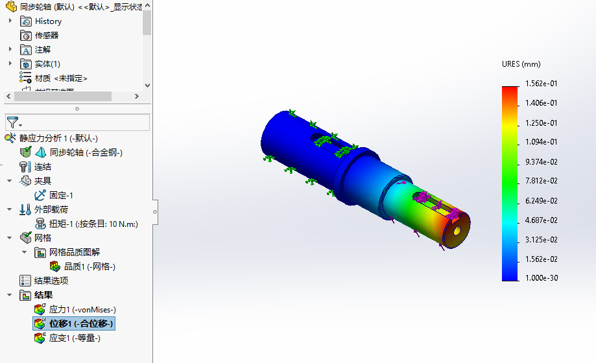Select the 品质1 mesh quality plot icon
Screen dimensions: 596x363
click(54, 266)
